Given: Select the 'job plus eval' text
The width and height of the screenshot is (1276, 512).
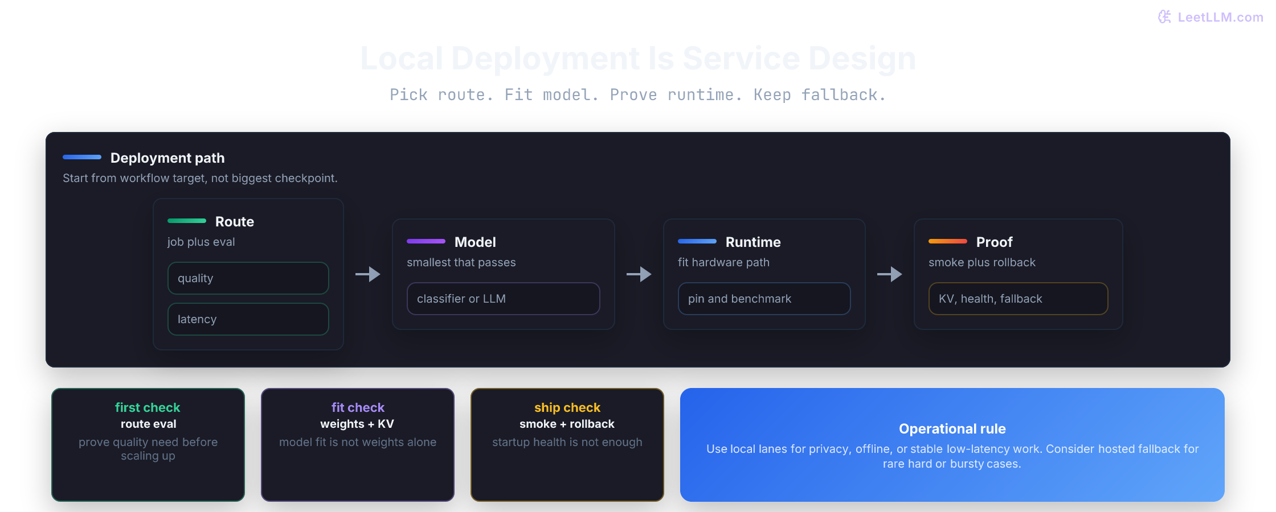Looking at the screenshot, I should point(201,242).
